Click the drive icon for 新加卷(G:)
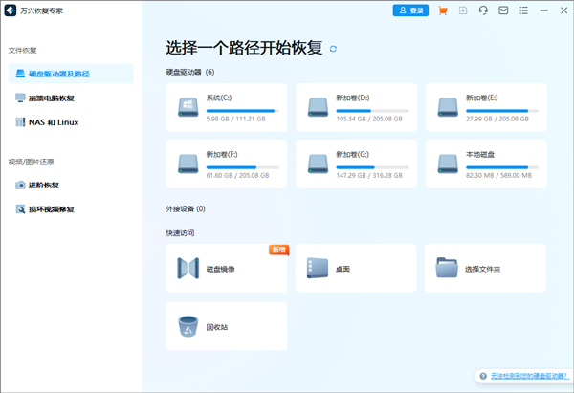This screenshot has width=574, height=393. coord(318,164)
